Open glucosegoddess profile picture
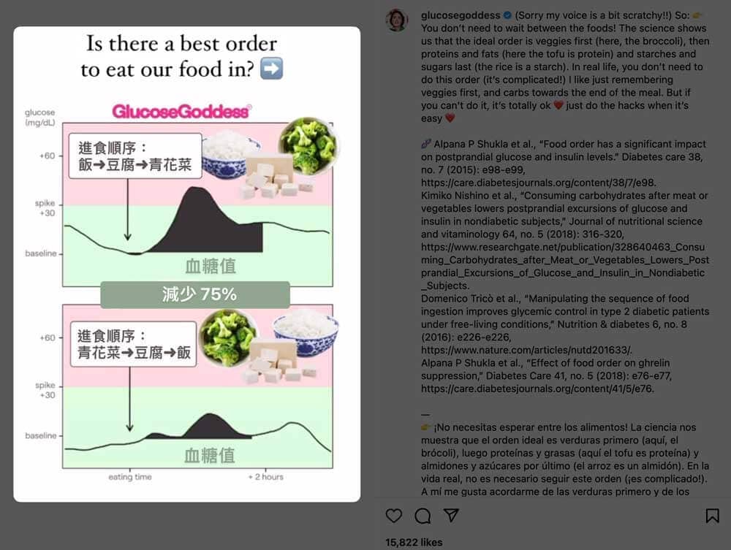The height and width of the screenshot is (550, 731). point(397,20)
